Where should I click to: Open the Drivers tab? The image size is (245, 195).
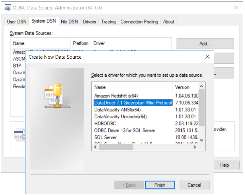pyautogui.click(x=89, y=22)
